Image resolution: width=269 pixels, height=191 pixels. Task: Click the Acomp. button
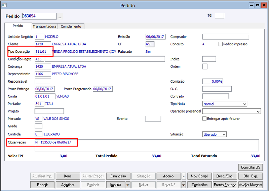[x=169, y=176]
